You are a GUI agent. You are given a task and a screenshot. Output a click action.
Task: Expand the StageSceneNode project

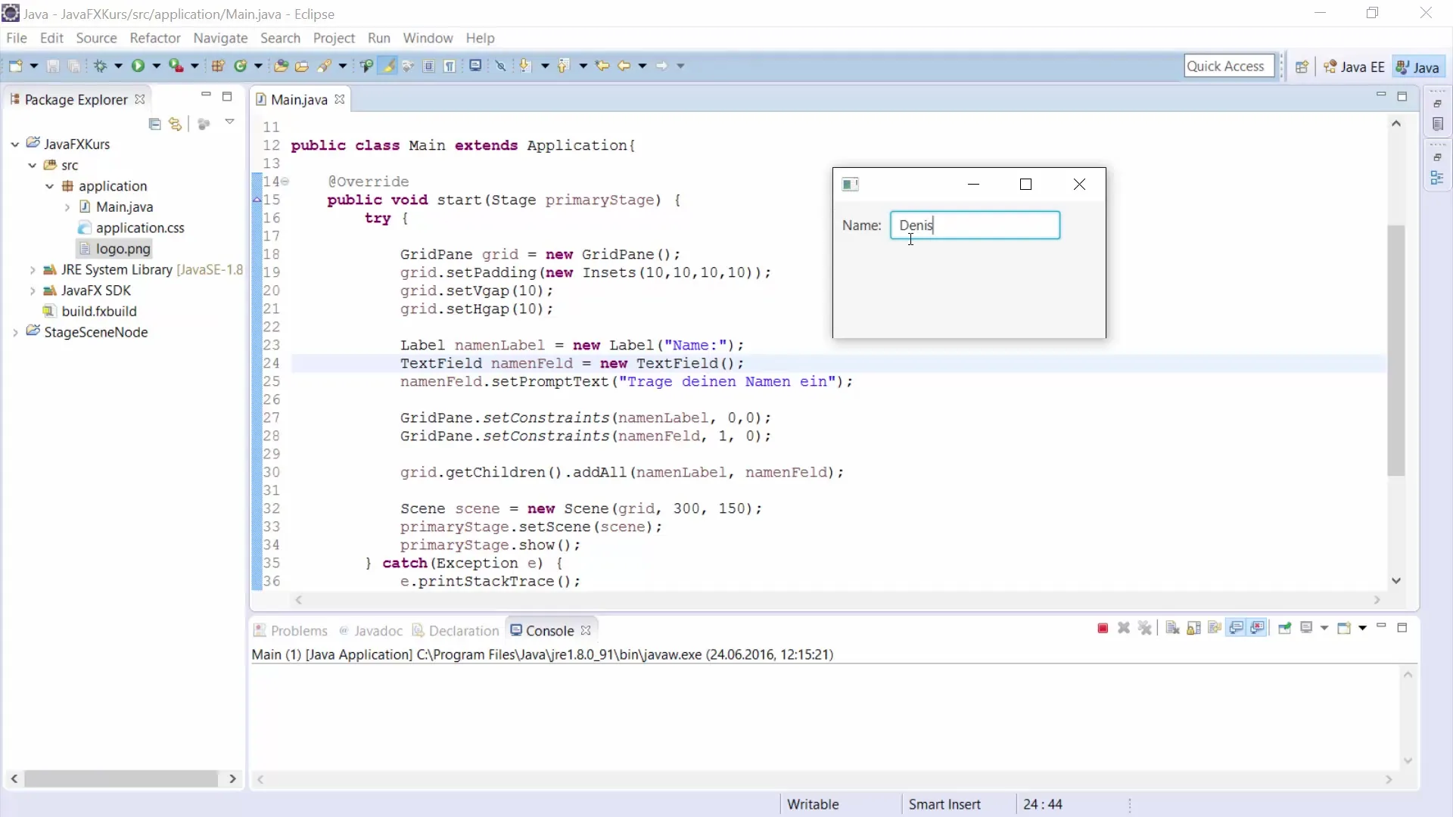click(15, 332)
